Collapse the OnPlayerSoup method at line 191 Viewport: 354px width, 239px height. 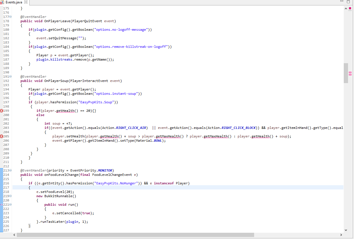pyautogui.click(x=11, y=77)
